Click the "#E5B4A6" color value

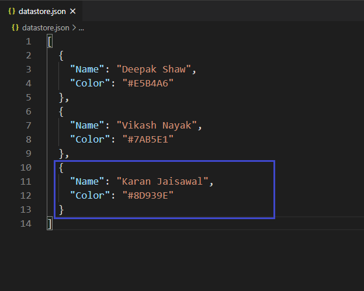tap(148, 84)
